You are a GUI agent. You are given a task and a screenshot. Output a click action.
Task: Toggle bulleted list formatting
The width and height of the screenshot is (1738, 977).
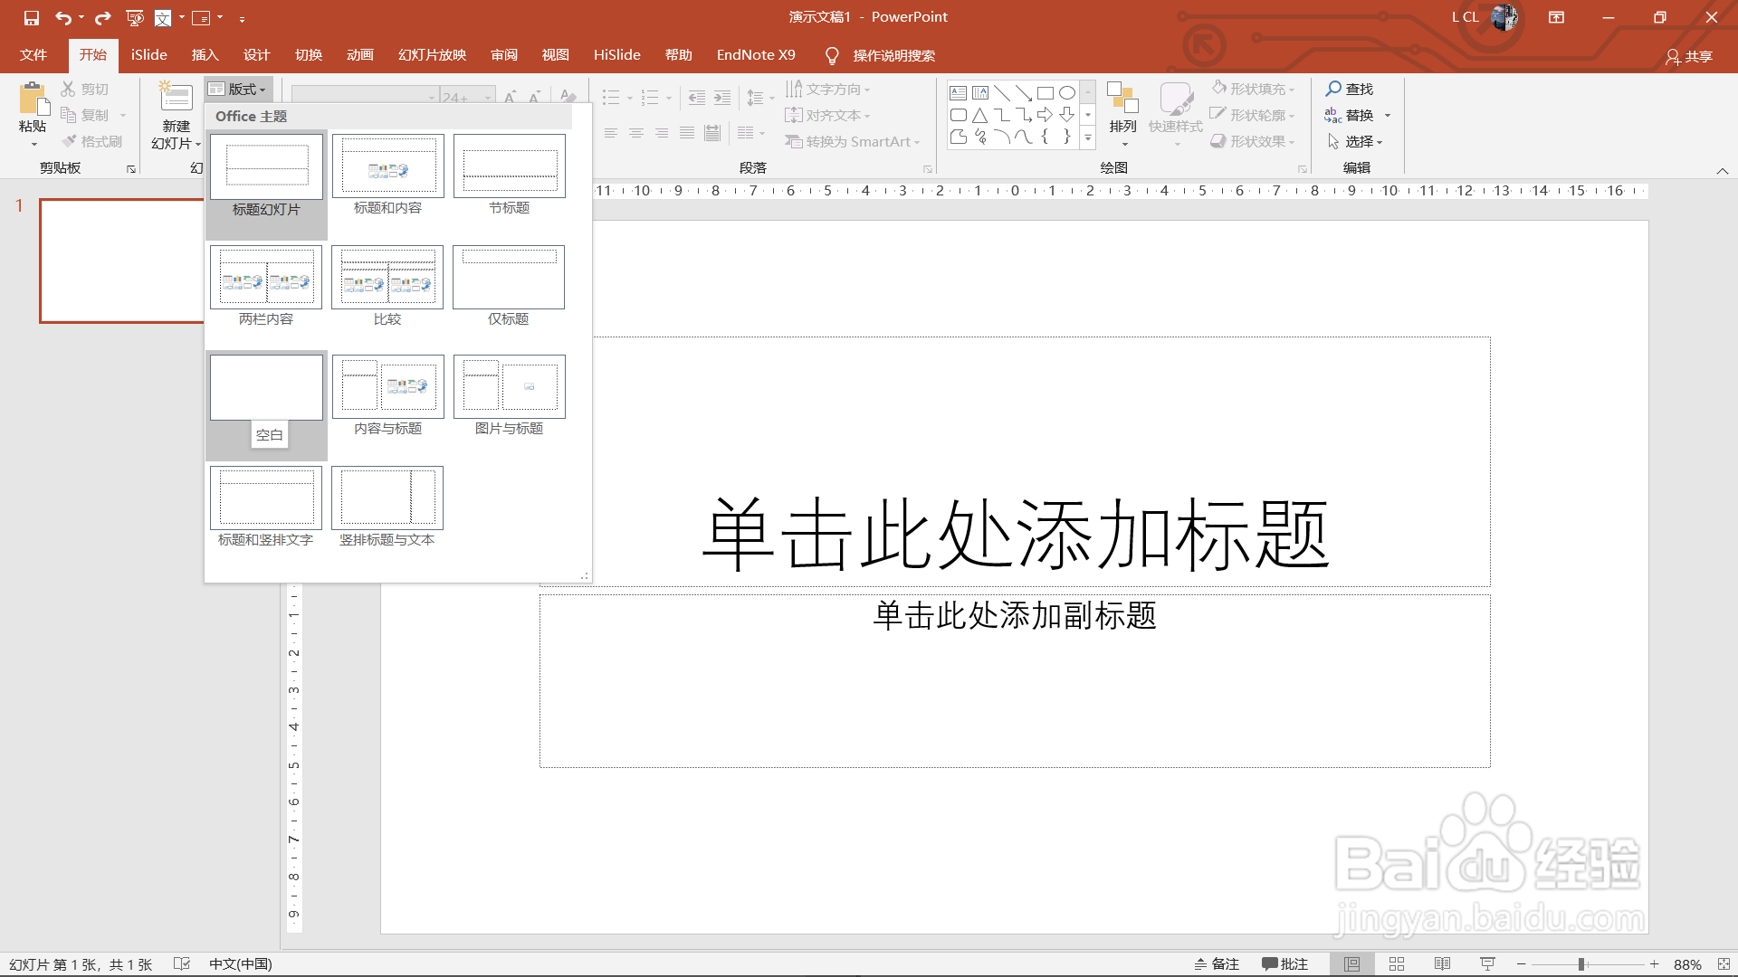point(613,97)
